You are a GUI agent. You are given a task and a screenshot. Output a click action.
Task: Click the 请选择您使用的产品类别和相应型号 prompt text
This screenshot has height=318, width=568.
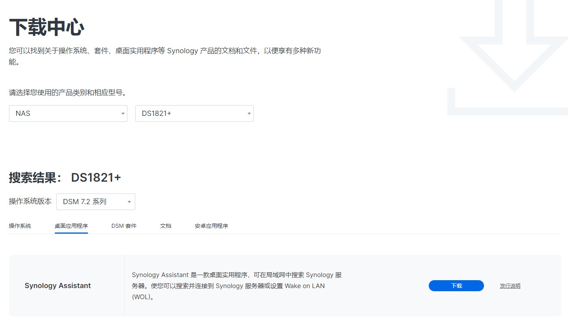coord(67,93)
